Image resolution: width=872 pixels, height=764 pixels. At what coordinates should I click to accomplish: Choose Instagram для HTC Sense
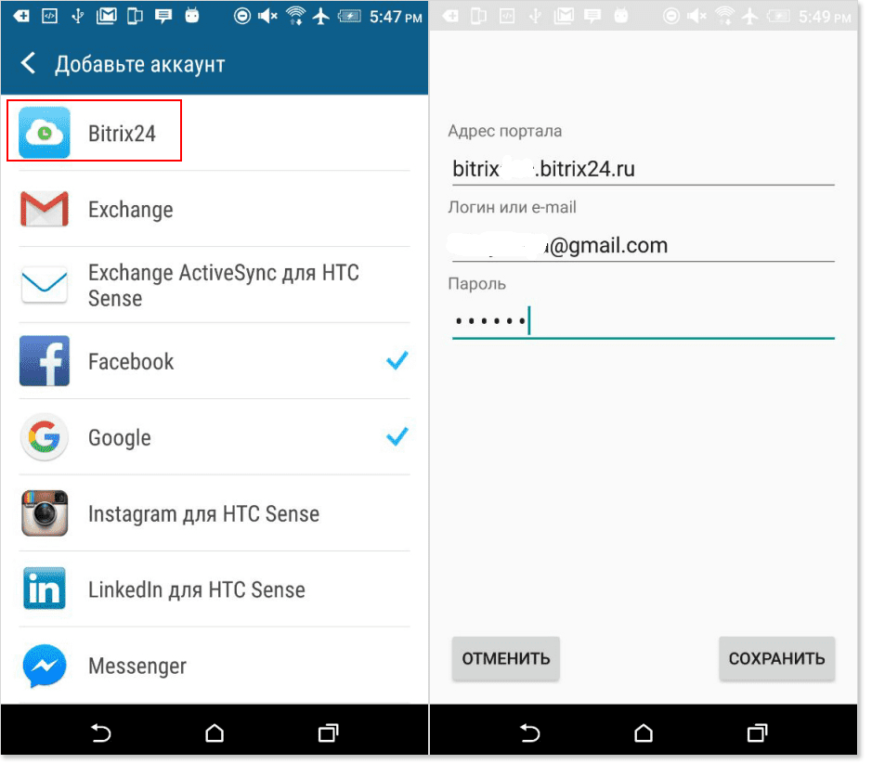click(x=215, y=512)
